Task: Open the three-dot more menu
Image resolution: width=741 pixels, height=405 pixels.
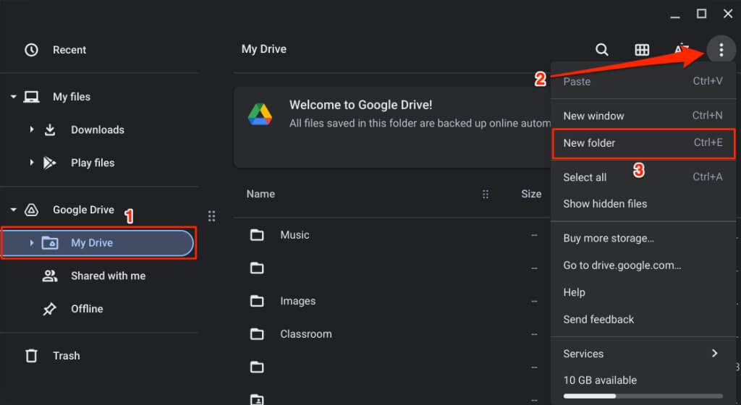Action: point(721,50)
